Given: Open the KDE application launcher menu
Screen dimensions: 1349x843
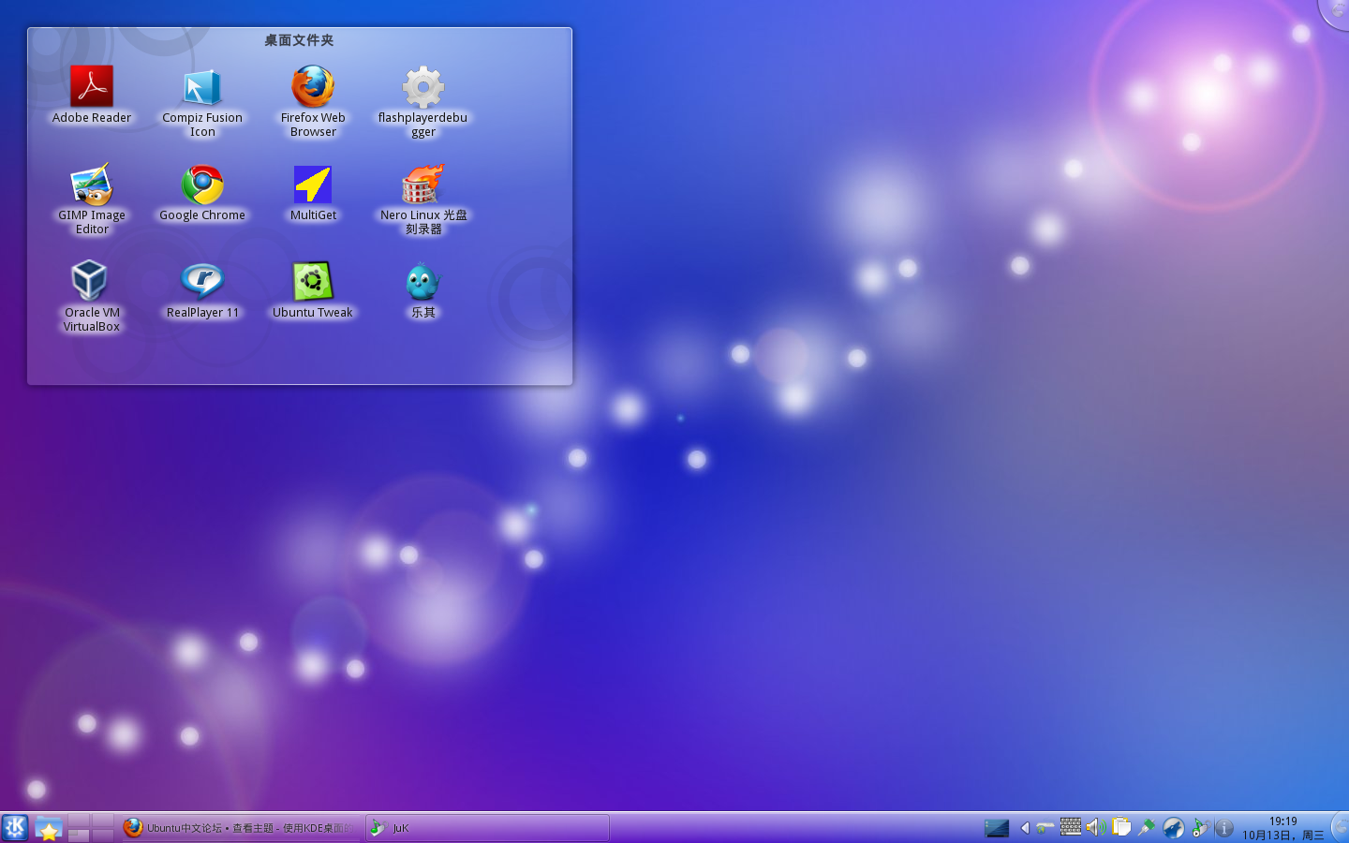Looking at the screenshot, I should (x=15, y=828).
